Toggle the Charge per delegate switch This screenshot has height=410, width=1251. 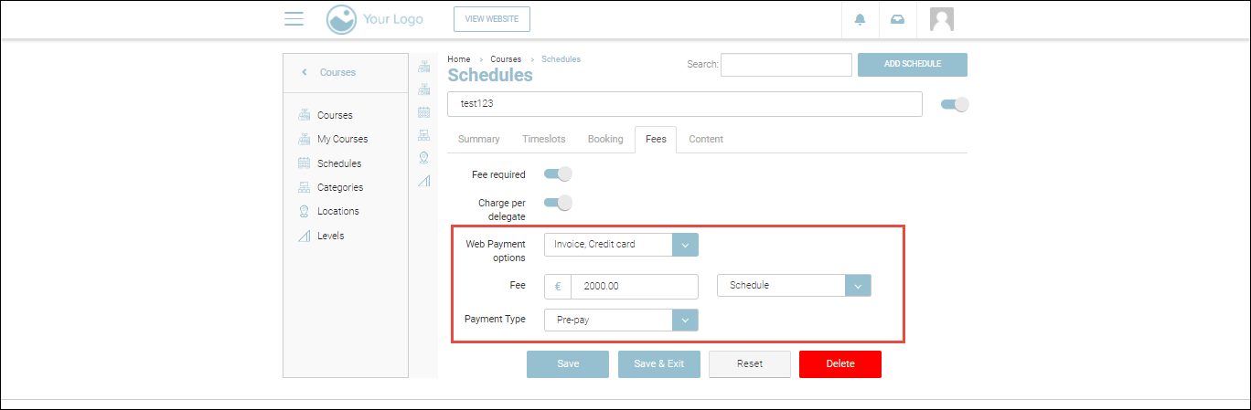[558, 203]
